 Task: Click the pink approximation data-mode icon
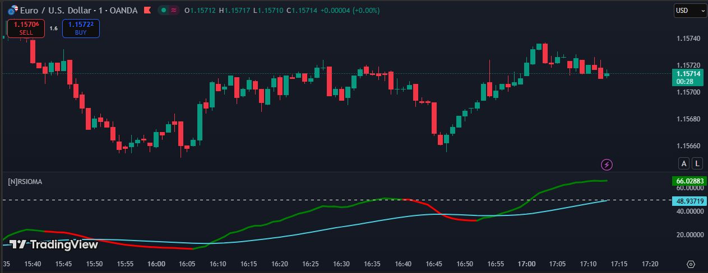[x=174, y=11]
